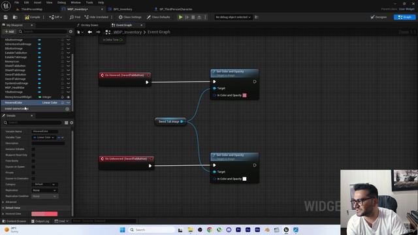Open Details property matrix grid icon
The height and width of the screenshot is (235, 418).
(x=66, y=123)
